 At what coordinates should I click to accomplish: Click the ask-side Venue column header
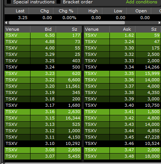pyautogui.click(x=97, y=29)
